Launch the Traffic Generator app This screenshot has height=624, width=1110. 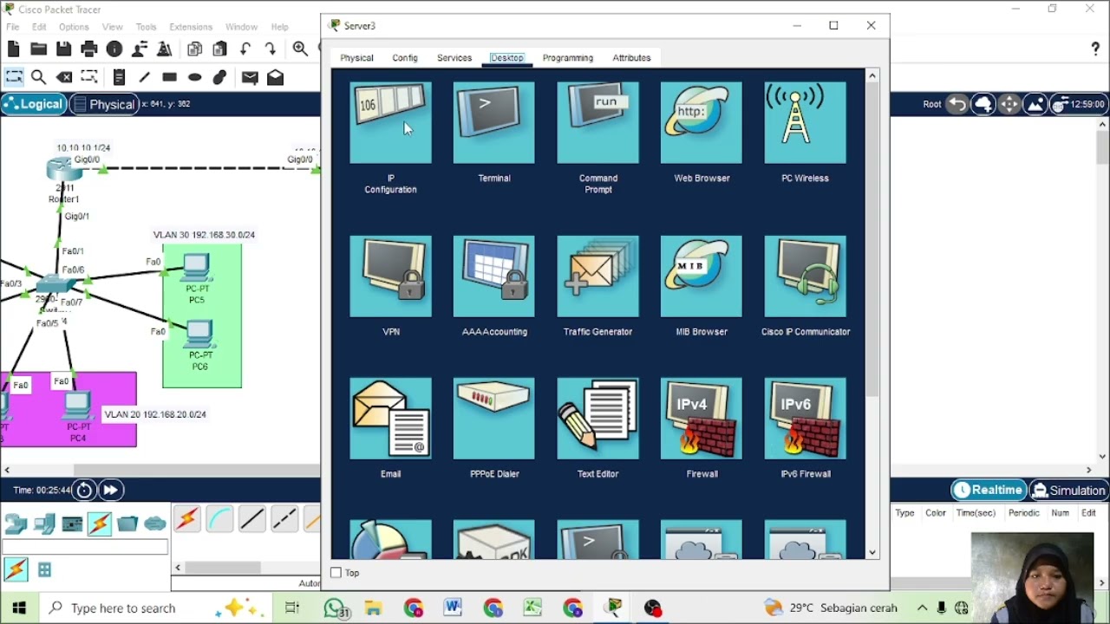tap(597, 276)
